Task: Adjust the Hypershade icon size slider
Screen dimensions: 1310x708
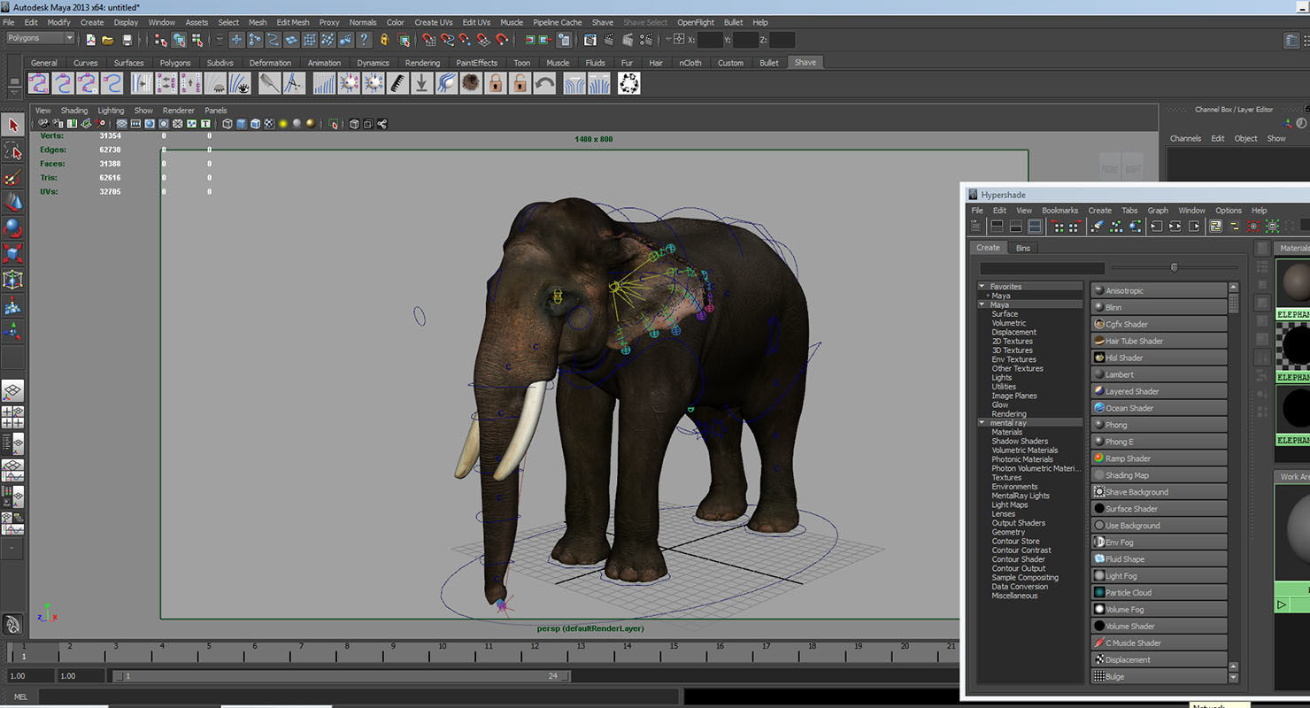Action: pos(1175,267)
